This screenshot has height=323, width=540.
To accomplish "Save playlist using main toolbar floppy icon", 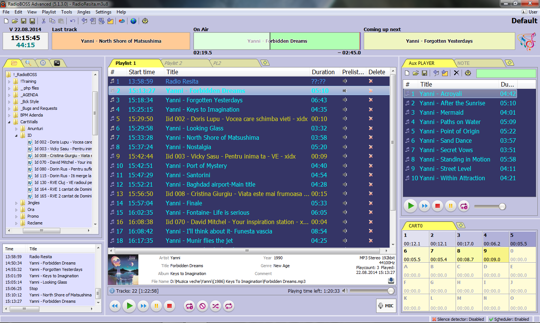I will [x=24, y=21].
